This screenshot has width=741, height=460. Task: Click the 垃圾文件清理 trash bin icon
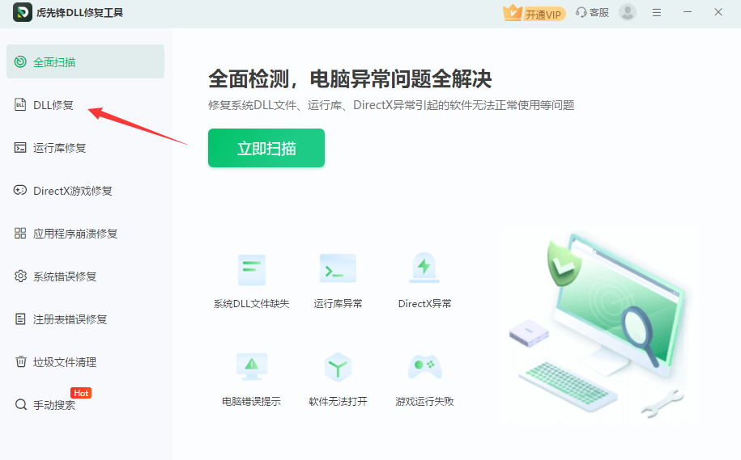[x=21, y=361]
